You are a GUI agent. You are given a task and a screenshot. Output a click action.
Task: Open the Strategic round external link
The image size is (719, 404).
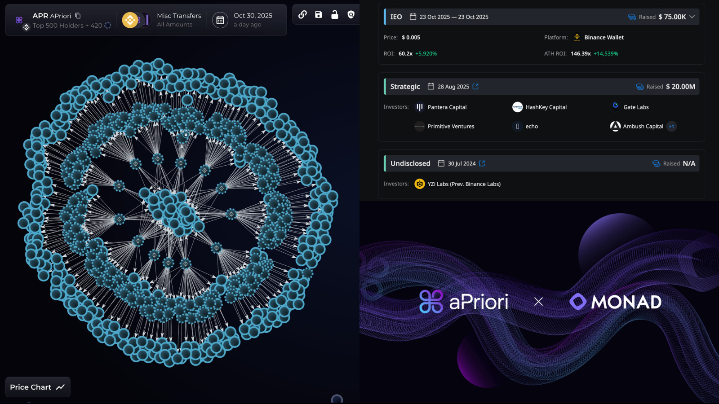475,86
